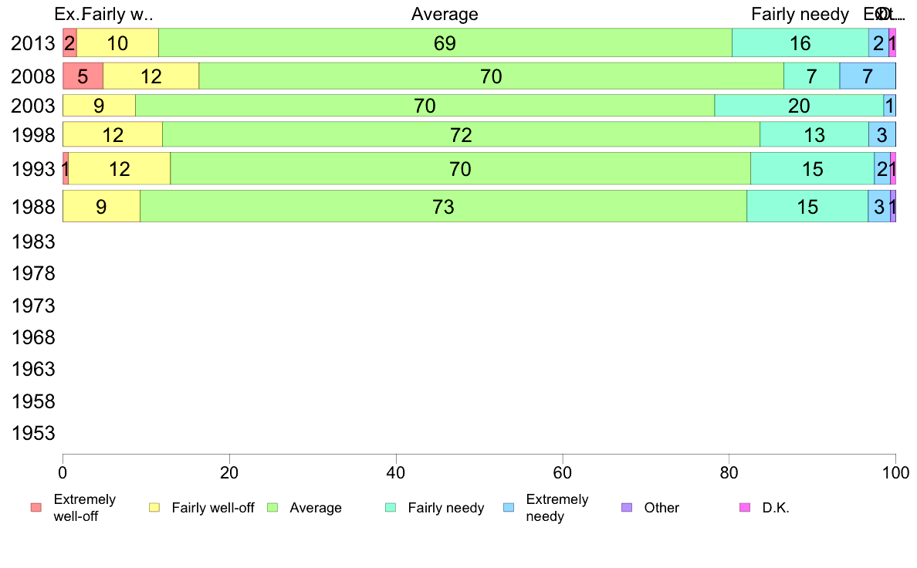
Task: Click the Fairly needy teal legend swatch
Action: [x=391, y=507]
